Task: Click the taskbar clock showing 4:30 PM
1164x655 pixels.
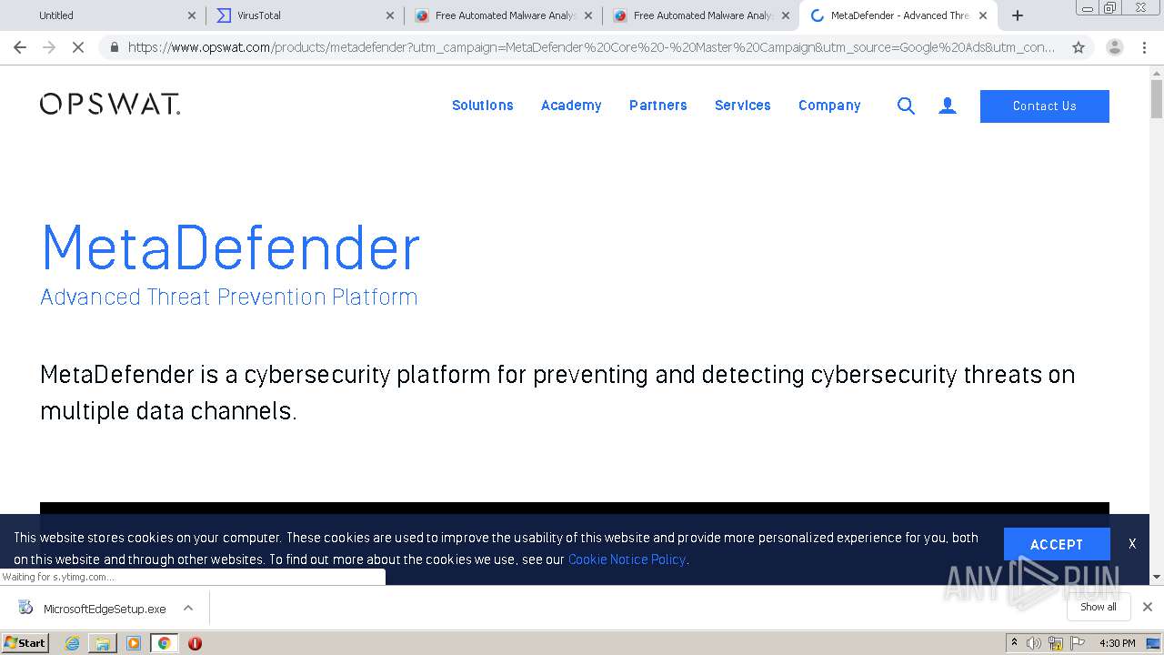Action: click(1118, 643)
